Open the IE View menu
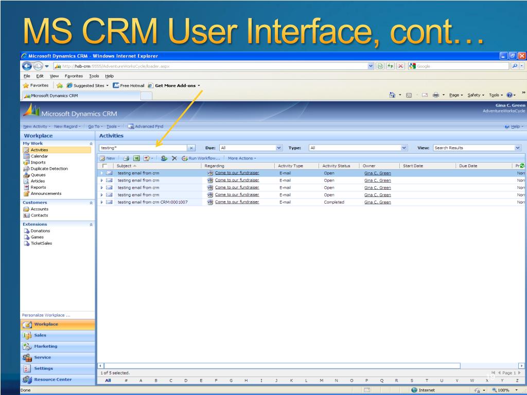Screen dimensions: 527x395 (54, 76)
